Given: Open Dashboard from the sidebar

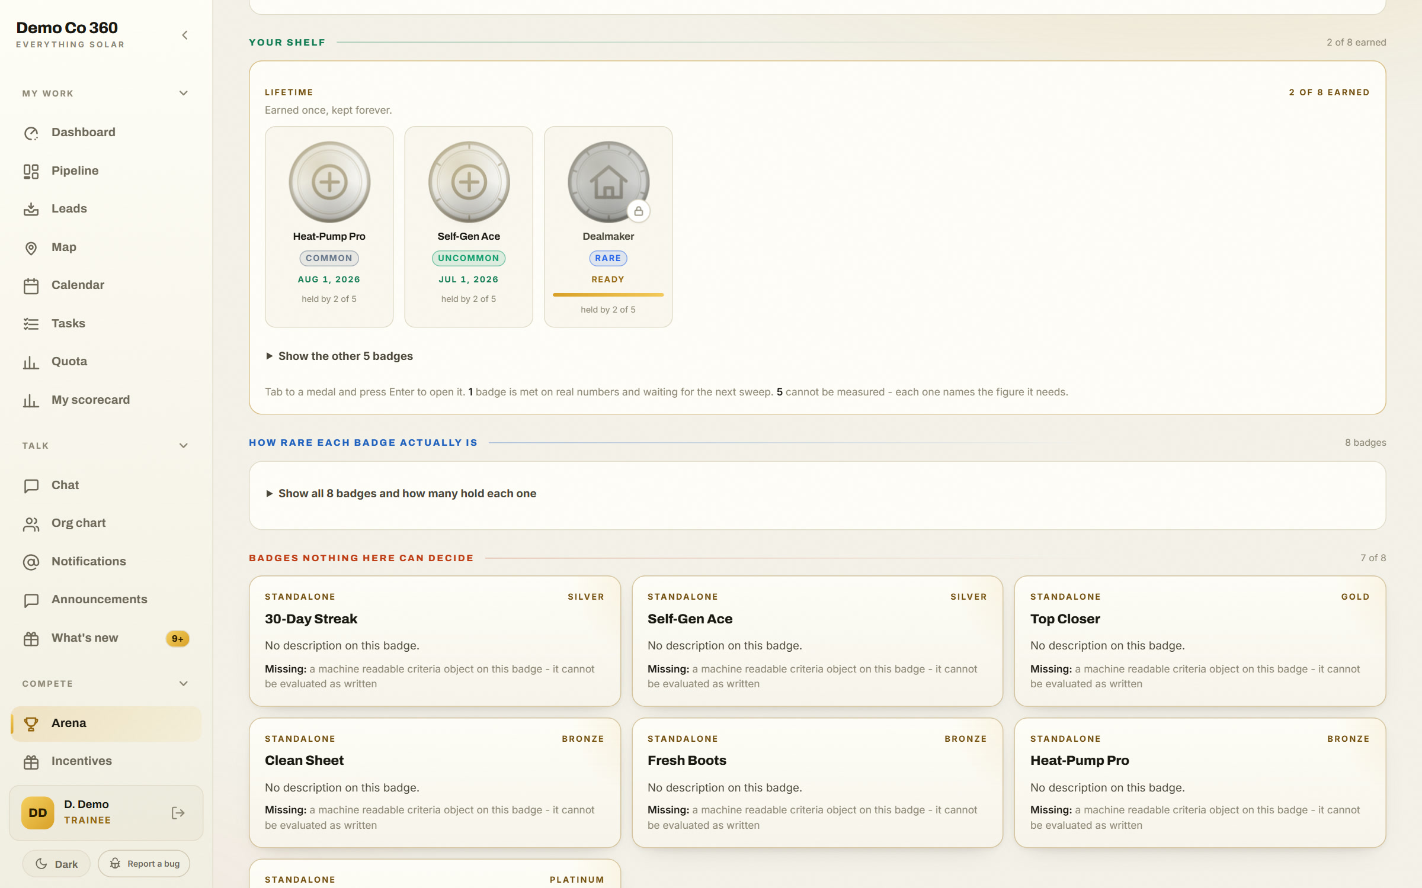Looking at the screenshot, I should click(106, 133).
